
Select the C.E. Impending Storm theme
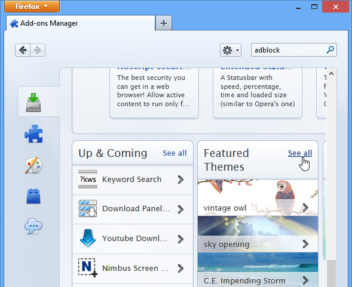point(258,270)
